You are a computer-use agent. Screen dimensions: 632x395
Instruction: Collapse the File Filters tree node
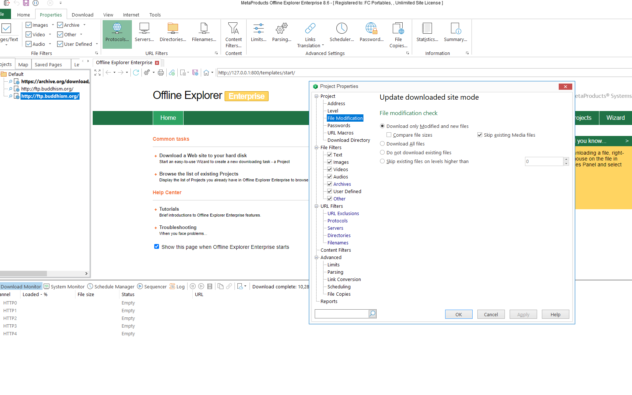[x=317, y=147]
